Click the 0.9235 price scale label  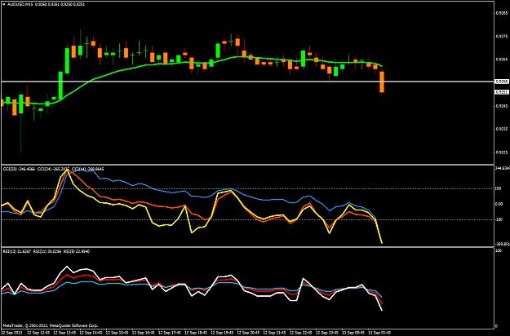(502, 129)
